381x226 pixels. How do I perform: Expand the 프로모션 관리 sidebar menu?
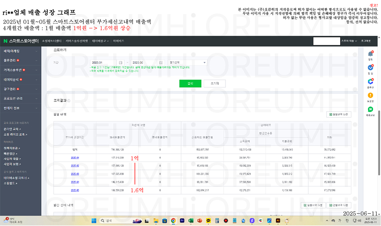[x=20, y=99]
